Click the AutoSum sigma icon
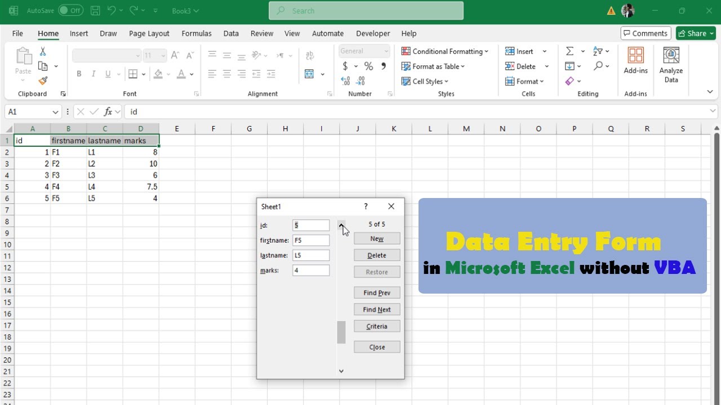Viewport: 721px width, 405px height. (x=570, y=51)
